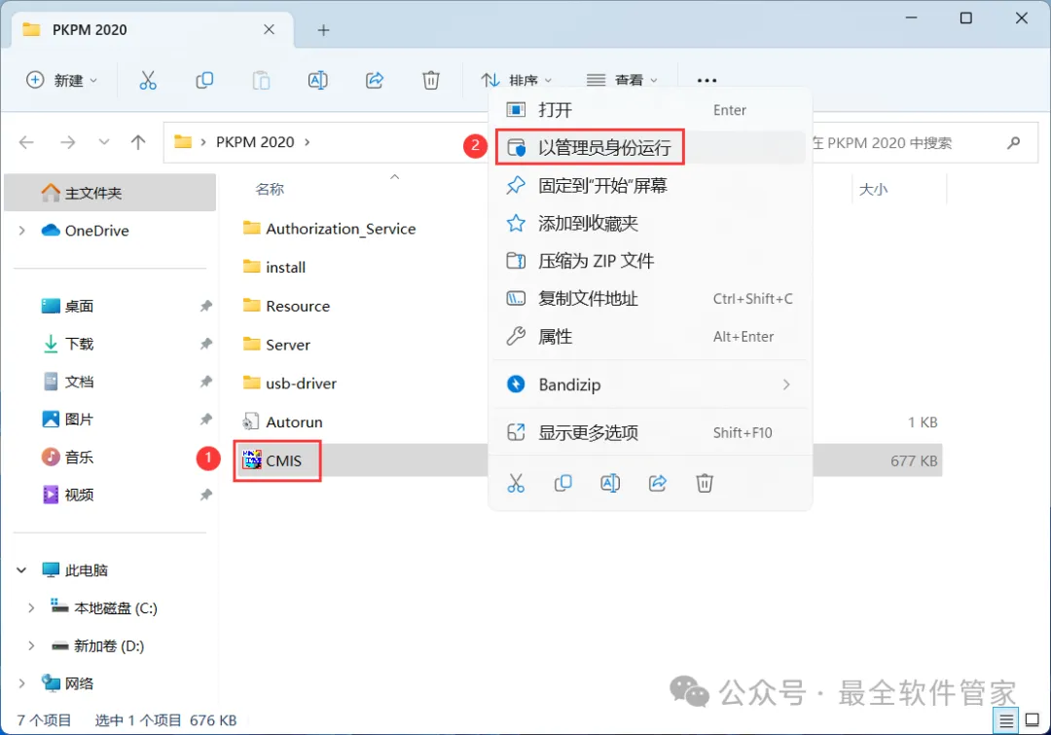Viewport: 1051px width, 735px height.
Task: Select the PKPM 2020 window tab
Action: point(153,30)
